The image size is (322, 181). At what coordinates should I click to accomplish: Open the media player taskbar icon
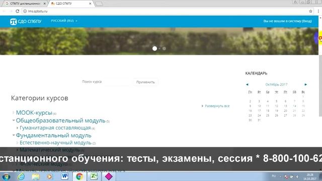pos(50,176)
